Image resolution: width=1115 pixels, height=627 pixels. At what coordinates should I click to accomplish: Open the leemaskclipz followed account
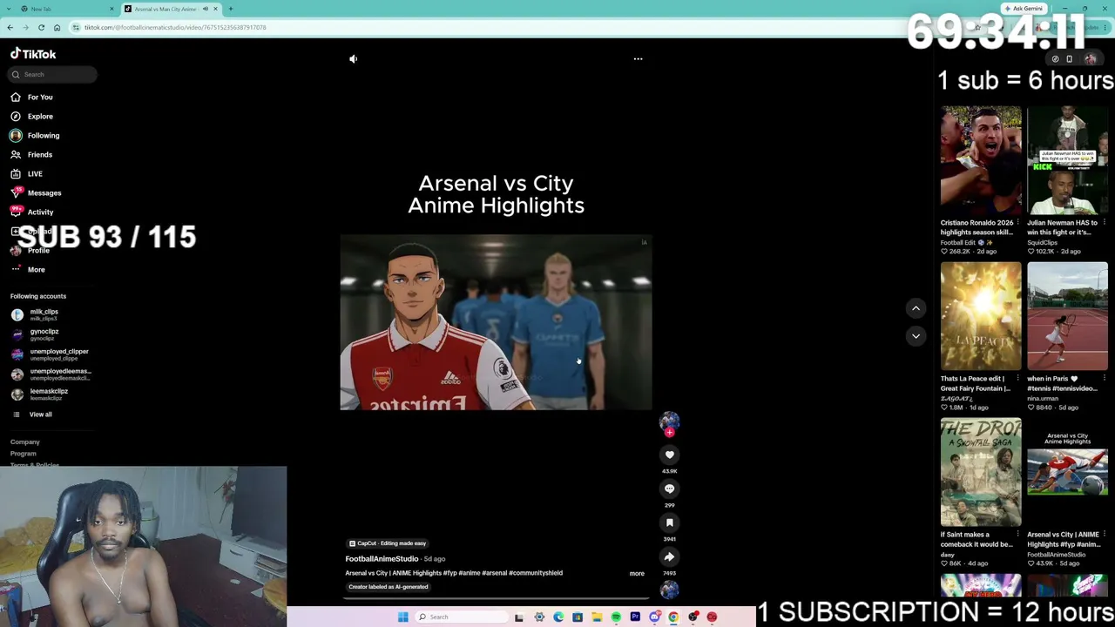pos(39,395)
